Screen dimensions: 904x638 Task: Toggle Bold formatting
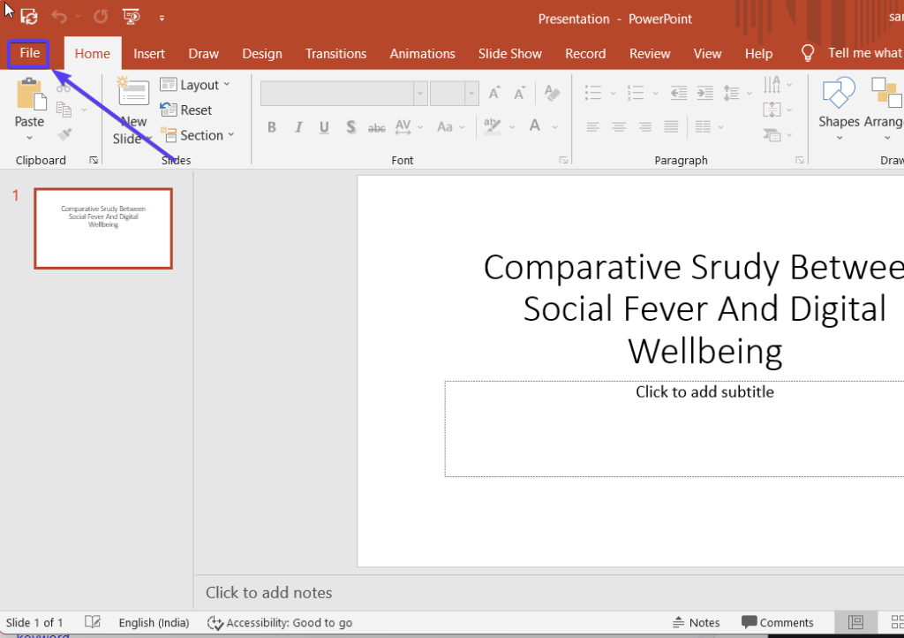[272, 127]
